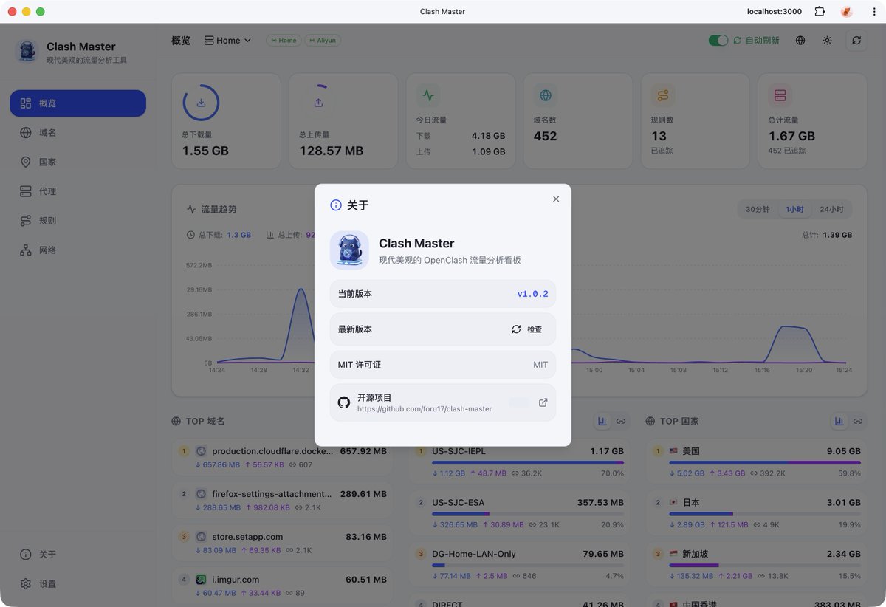Click the info icon beside 关于 title
This screenshot has width=886, height=607.
(x=336, y=205)
